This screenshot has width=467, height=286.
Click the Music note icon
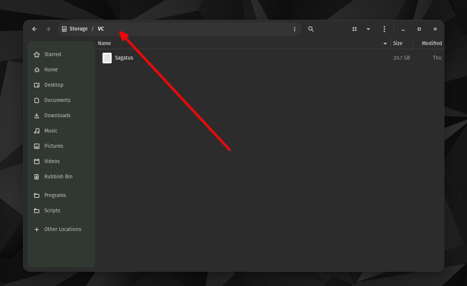click(x=37, y=131)
